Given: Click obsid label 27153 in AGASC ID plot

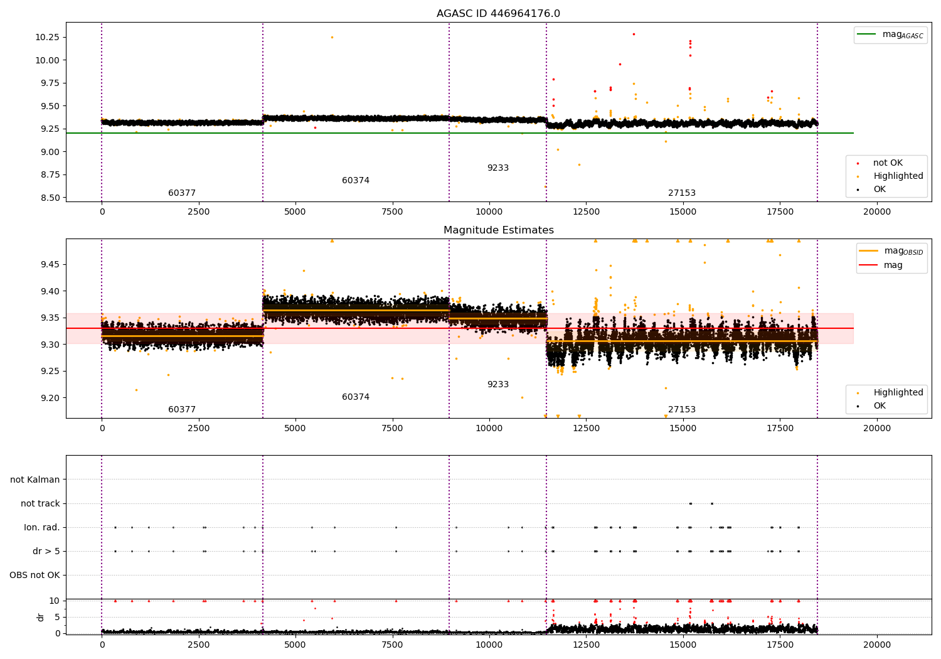Looking at the screenshot, I should [682, 193].
